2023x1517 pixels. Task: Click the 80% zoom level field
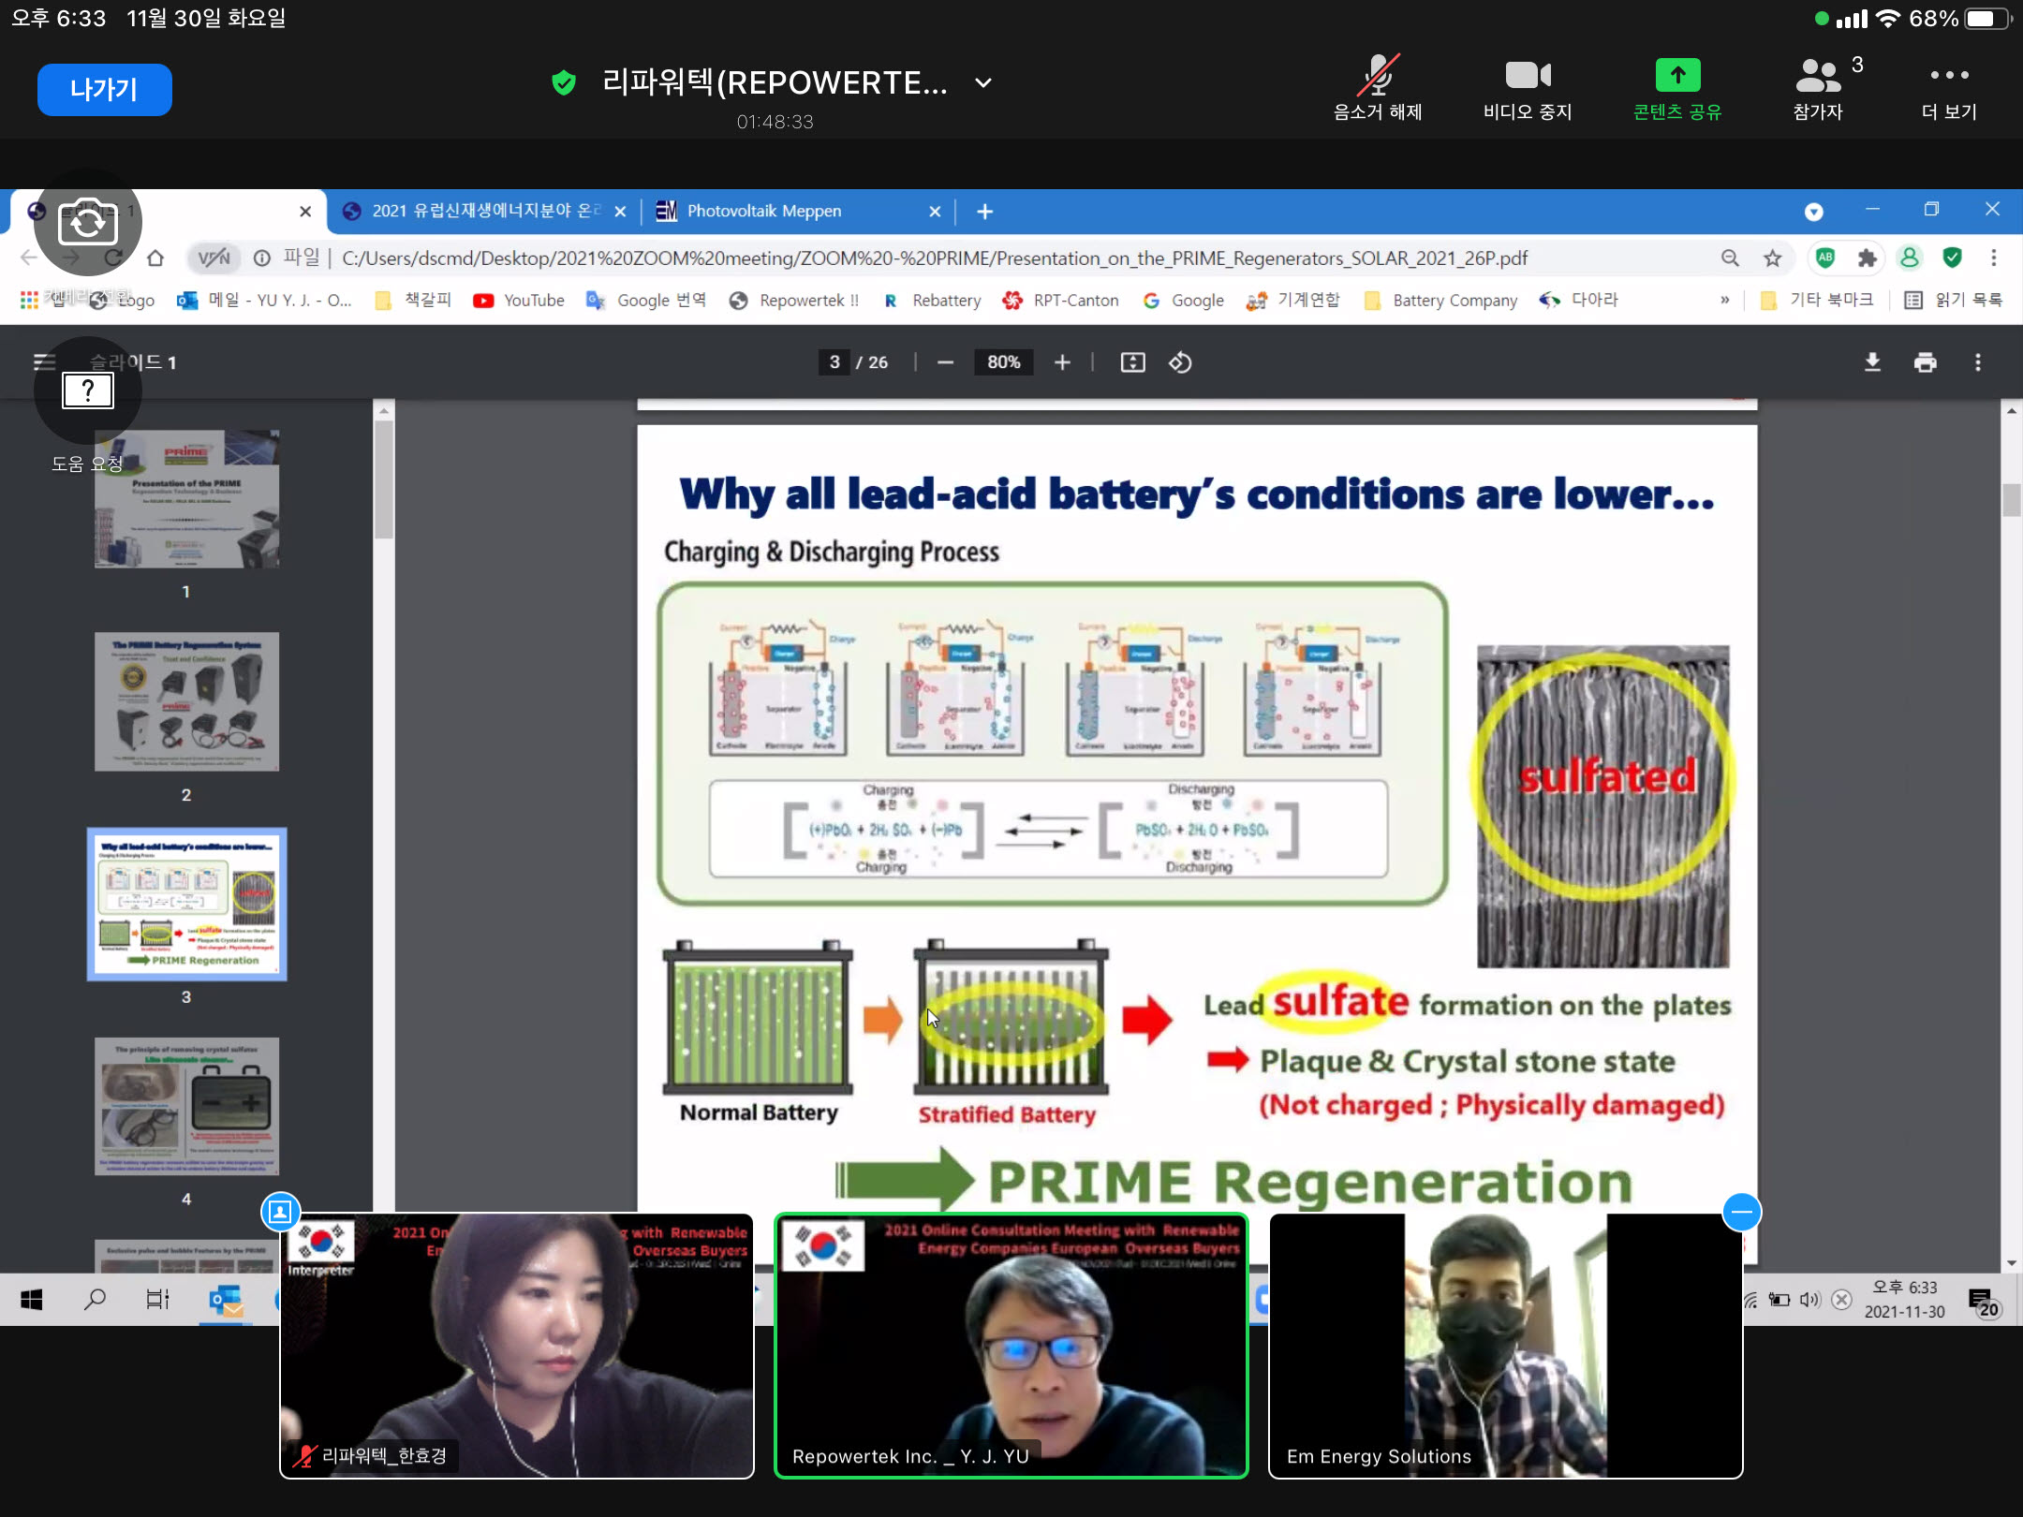[x=1003, y=362]
